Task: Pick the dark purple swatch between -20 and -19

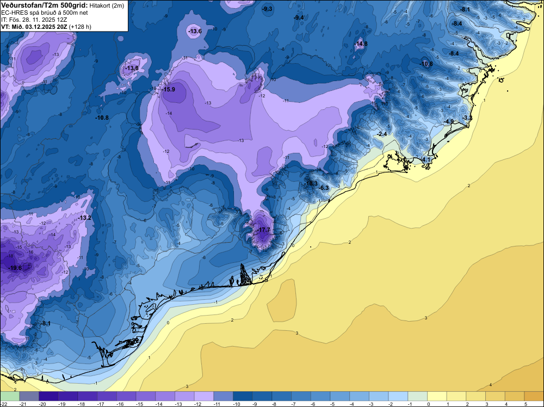Action: [49, 396]
